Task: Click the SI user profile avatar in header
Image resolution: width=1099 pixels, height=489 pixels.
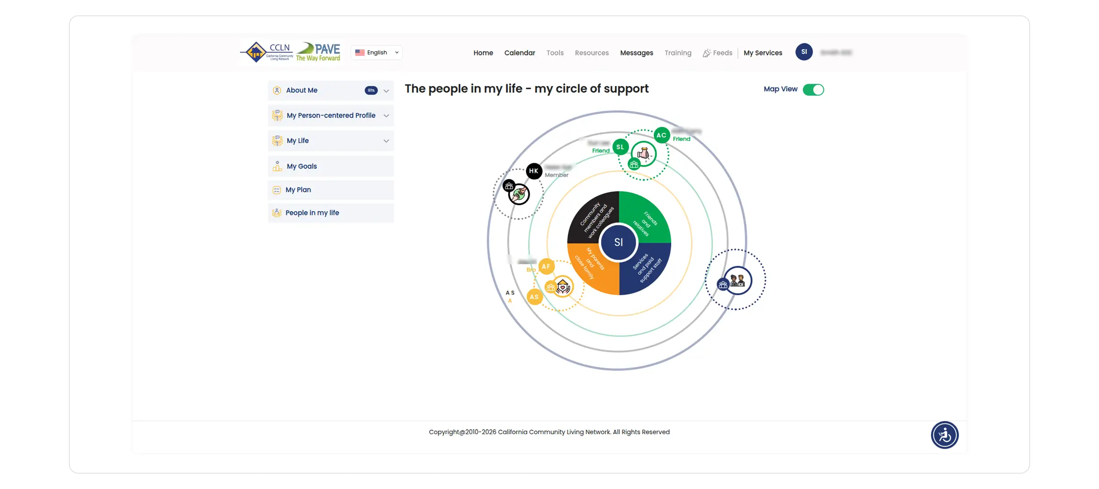Action: coord(804,52)
